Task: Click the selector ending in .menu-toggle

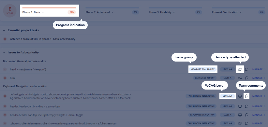Action: pyautogui.click(x=47, y=115)
